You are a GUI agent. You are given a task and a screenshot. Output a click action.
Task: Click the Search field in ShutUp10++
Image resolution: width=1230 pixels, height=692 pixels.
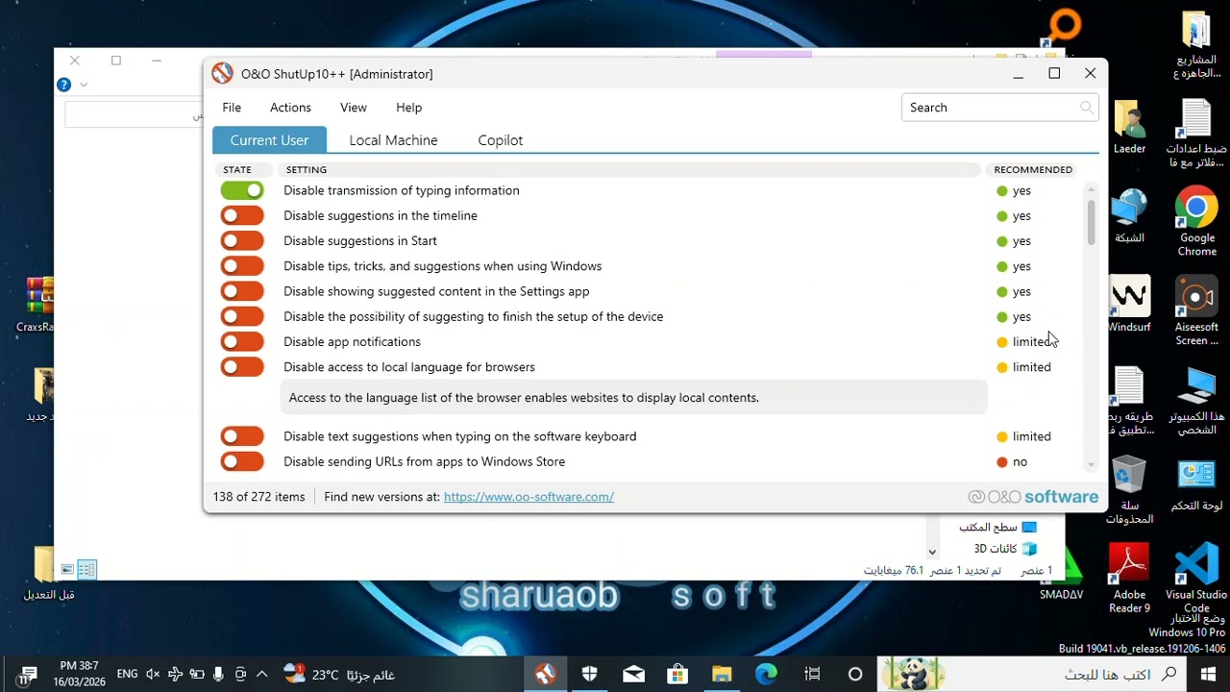point(999,108)
